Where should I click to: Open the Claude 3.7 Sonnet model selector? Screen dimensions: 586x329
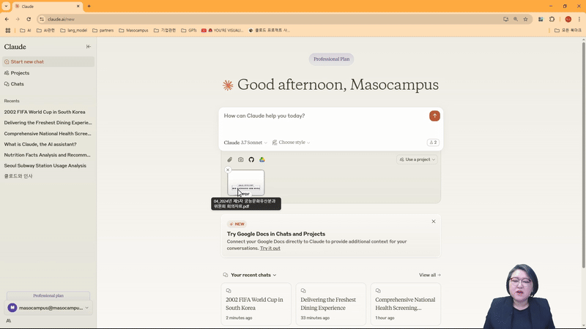click(x=245, y=143)
